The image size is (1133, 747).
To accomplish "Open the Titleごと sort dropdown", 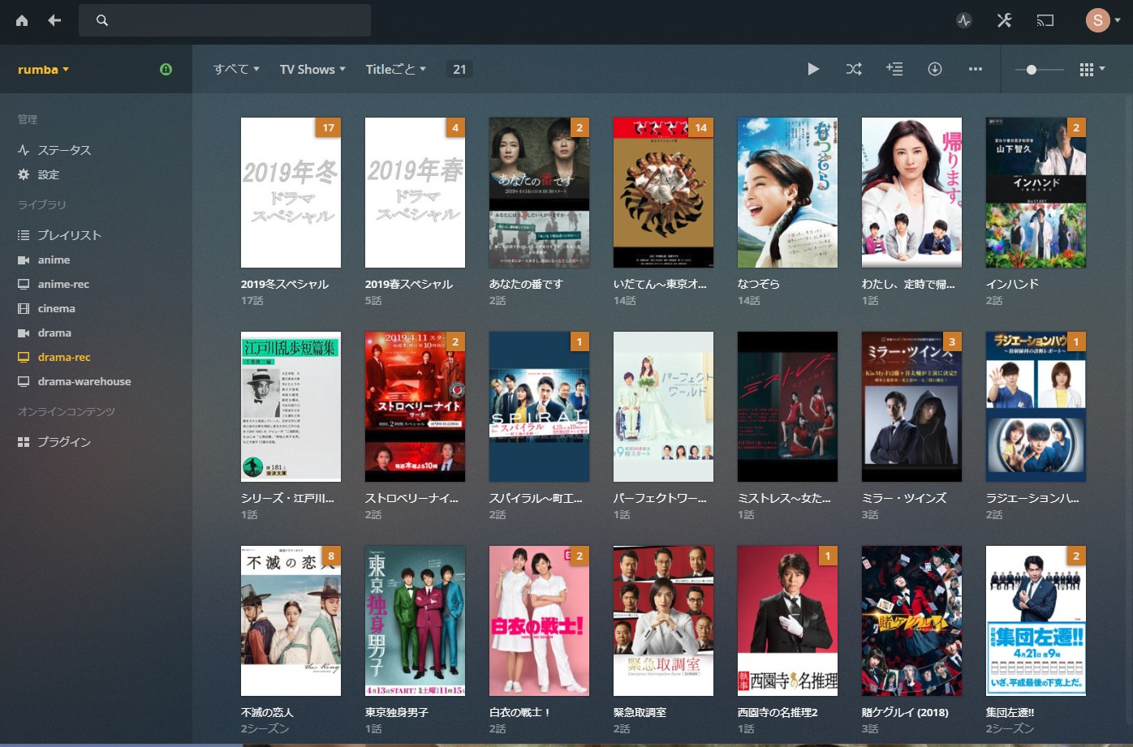I will [x=396, y=70].
